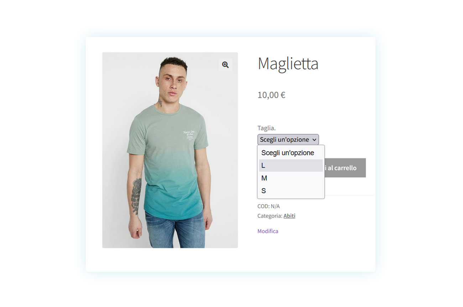463x307 pixels.
Task: Open the "Scegli un'opzione" size combo box
Action: [288, 139]
